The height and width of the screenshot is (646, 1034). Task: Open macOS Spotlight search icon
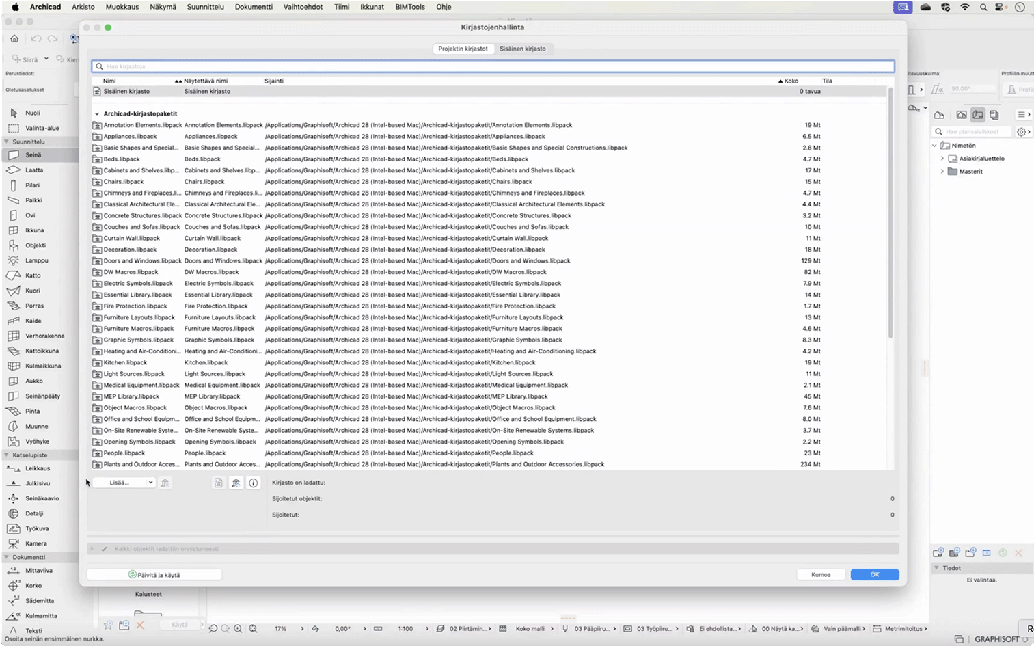coord(983,7)
